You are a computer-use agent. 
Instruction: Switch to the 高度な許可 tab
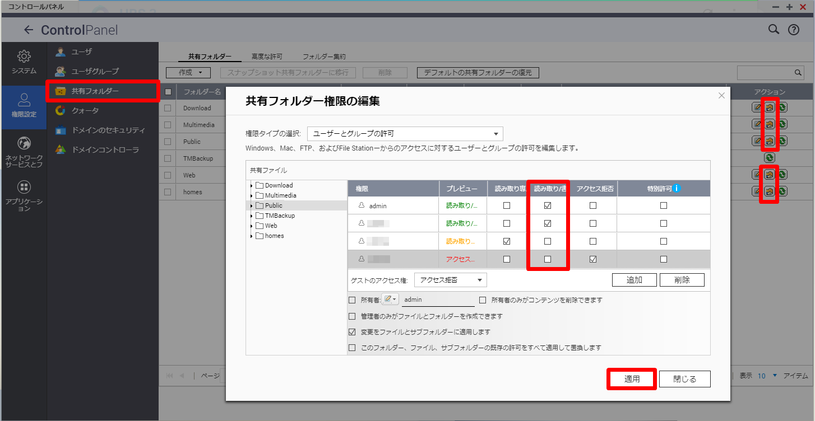click(267, 57)
